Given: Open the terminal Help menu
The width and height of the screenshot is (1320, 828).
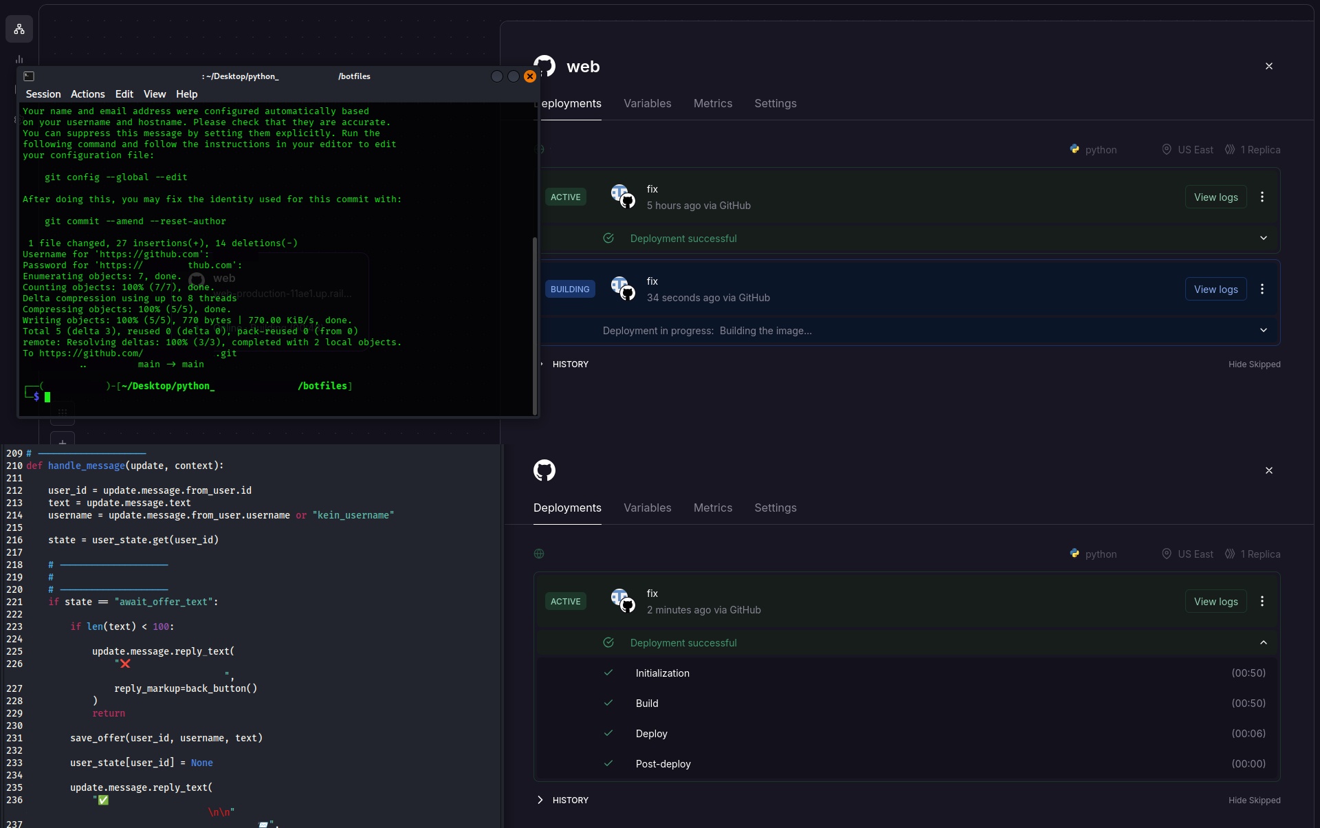Looking at the screenshot, I should pyautogui.click(x=187, y=94).
